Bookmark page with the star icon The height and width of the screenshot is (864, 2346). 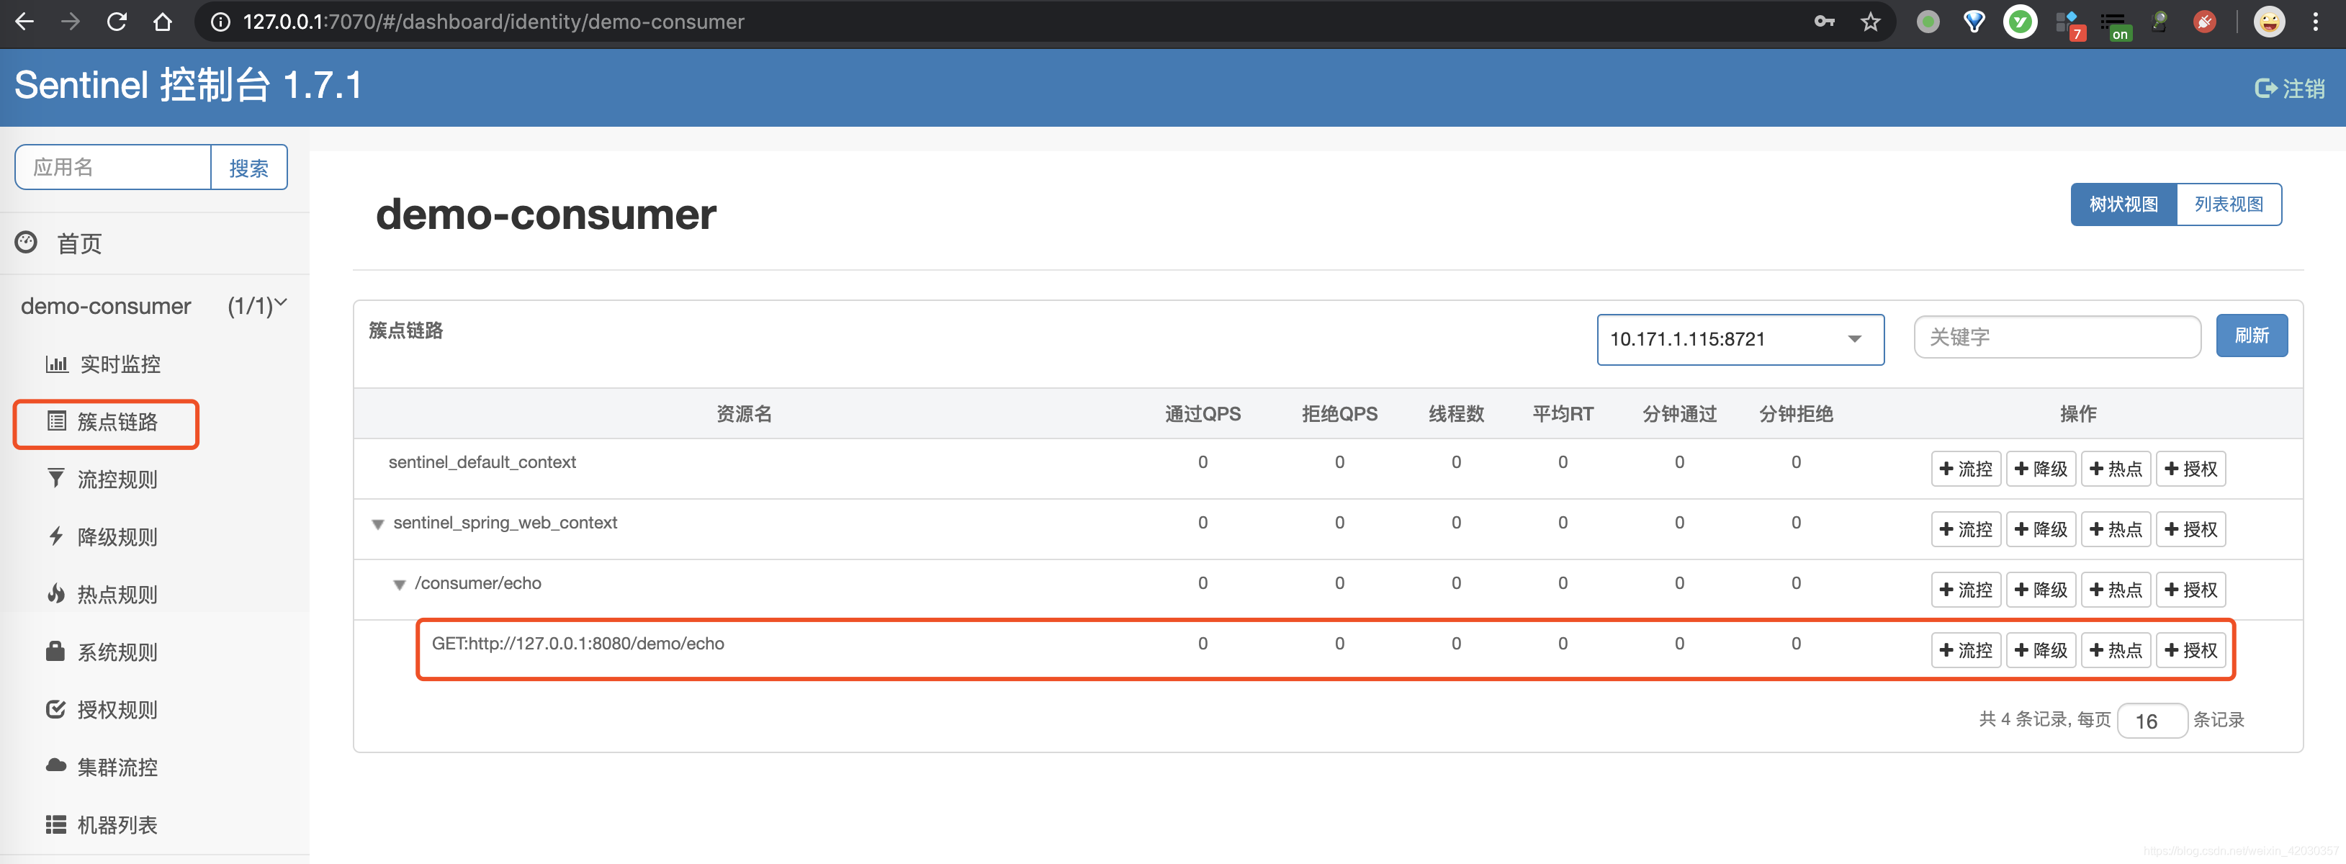tap(1870, 22)
